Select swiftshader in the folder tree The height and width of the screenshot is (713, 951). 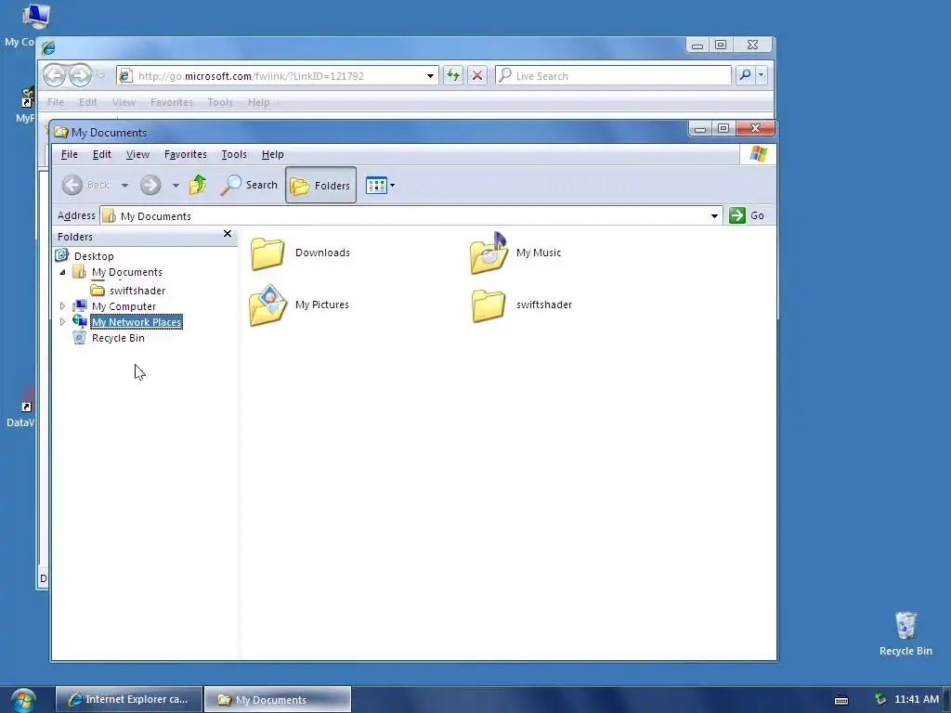click(137, 291)
